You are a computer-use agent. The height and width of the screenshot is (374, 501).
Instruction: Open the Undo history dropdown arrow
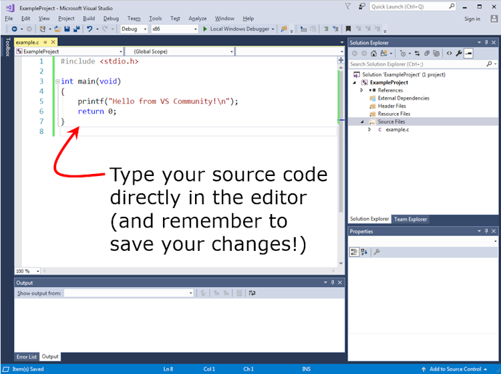coord(98,29)
